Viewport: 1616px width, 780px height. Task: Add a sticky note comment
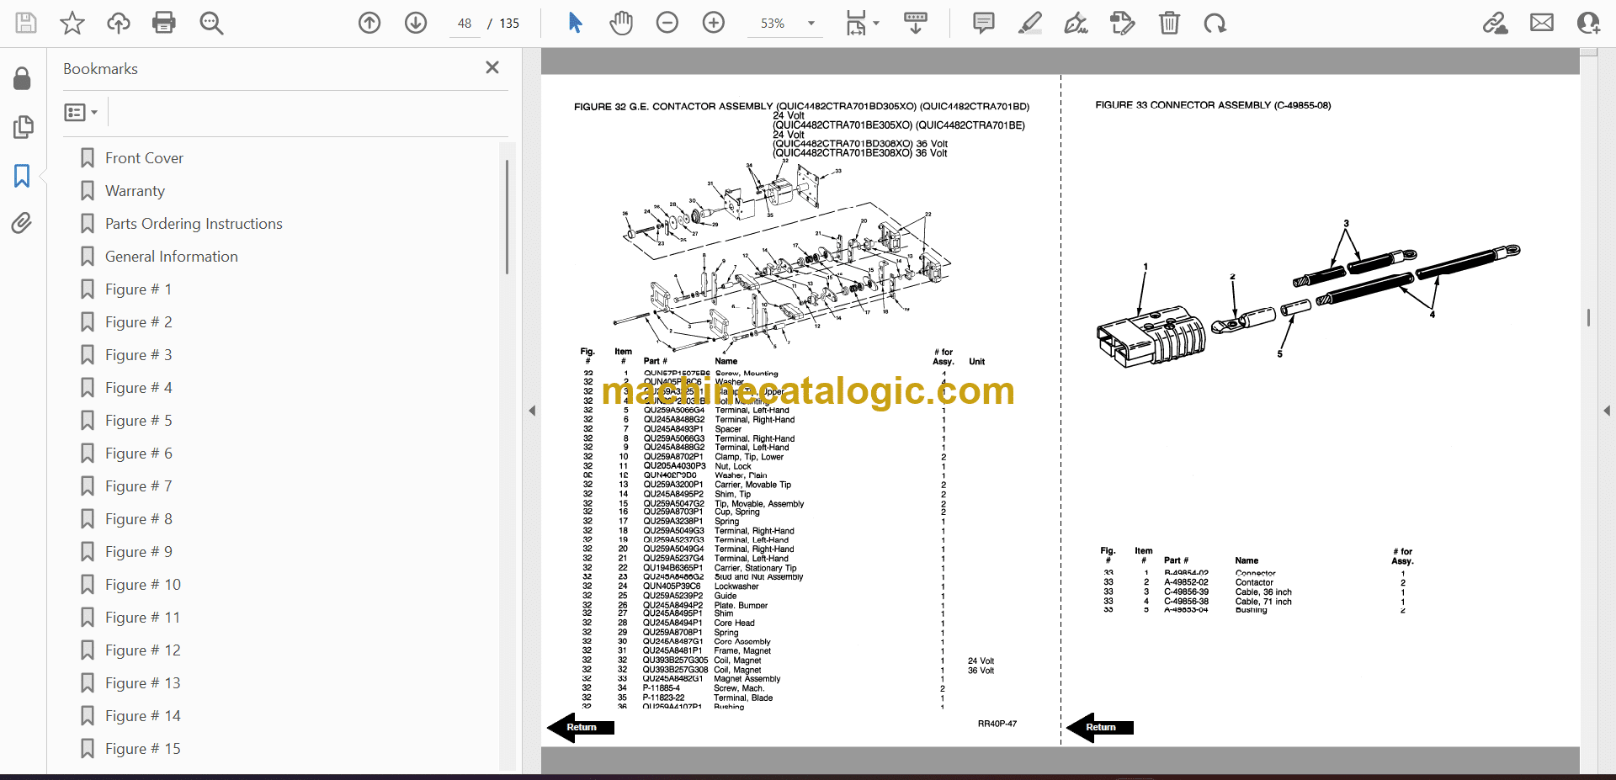(x=983, y=23)
